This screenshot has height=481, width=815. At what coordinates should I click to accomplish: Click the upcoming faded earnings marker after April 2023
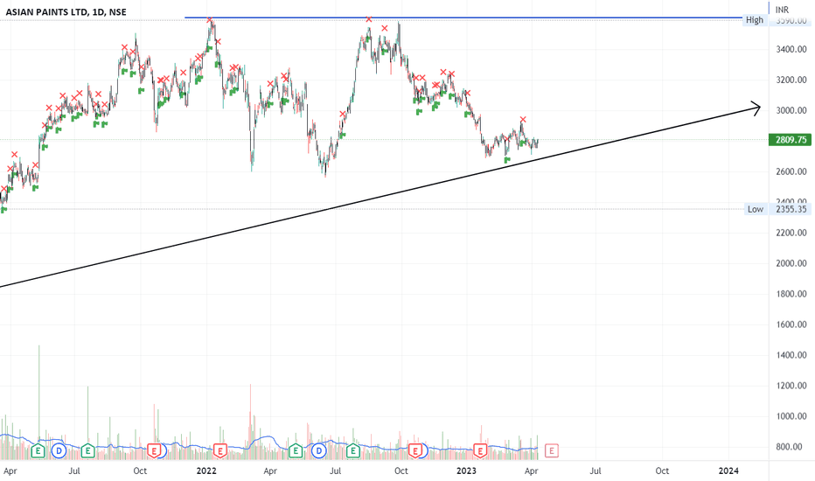(552, 450)
